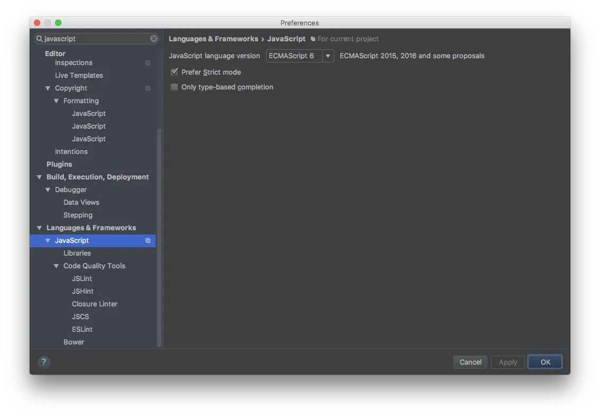The image size is (600, 417).
Task: Click the project-level icon beside Inspections
Action: click(148, 63)
